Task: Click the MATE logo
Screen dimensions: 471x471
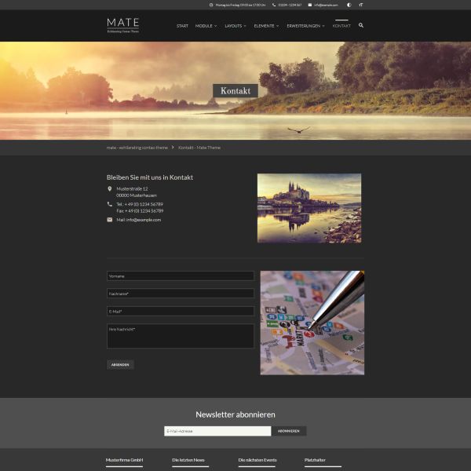Action: [x=123, y=25]
